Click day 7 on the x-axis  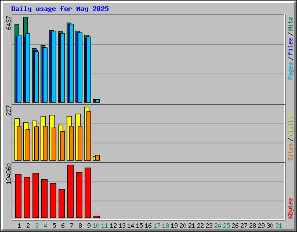click(71, 226)
